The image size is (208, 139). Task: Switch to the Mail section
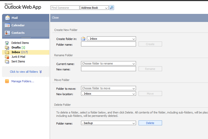tap(26, 18)
